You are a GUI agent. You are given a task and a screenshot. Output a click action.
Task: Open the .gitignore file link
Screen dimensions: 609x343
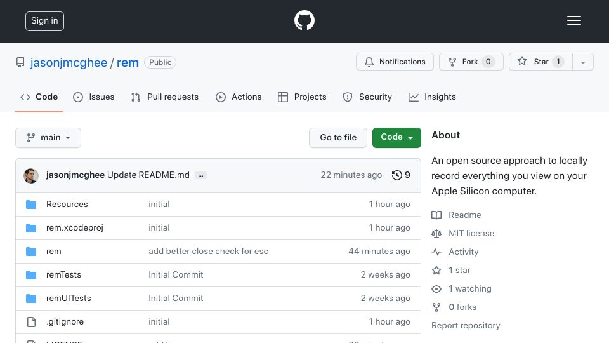[x=65, y=321]
